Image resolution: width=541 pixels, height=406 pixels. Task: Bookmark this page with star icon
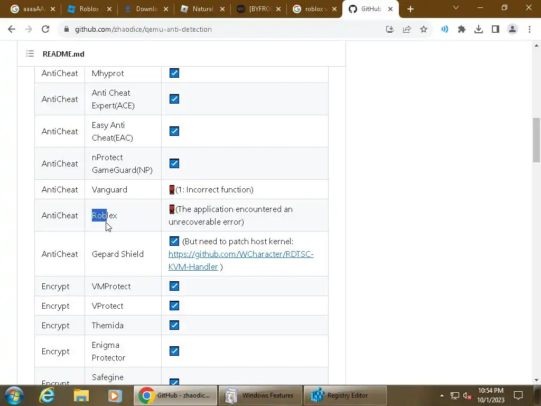click(x=424, y=30)
